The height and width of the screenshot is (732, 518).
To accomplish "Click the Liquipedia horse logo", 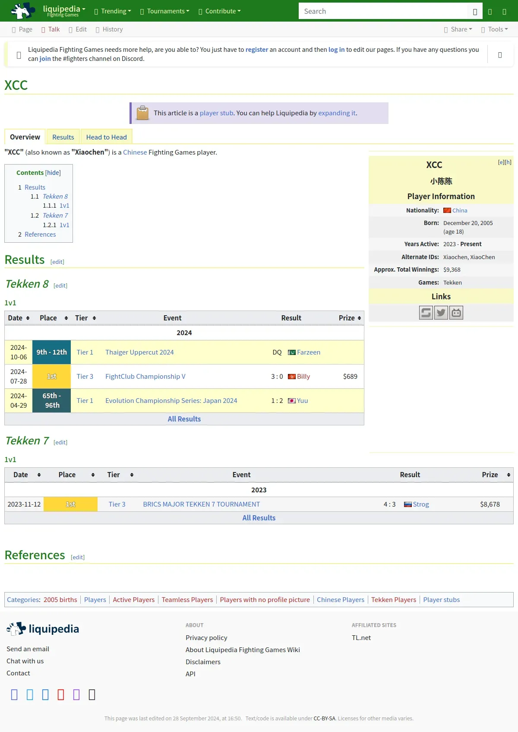I will coord(22,11).
